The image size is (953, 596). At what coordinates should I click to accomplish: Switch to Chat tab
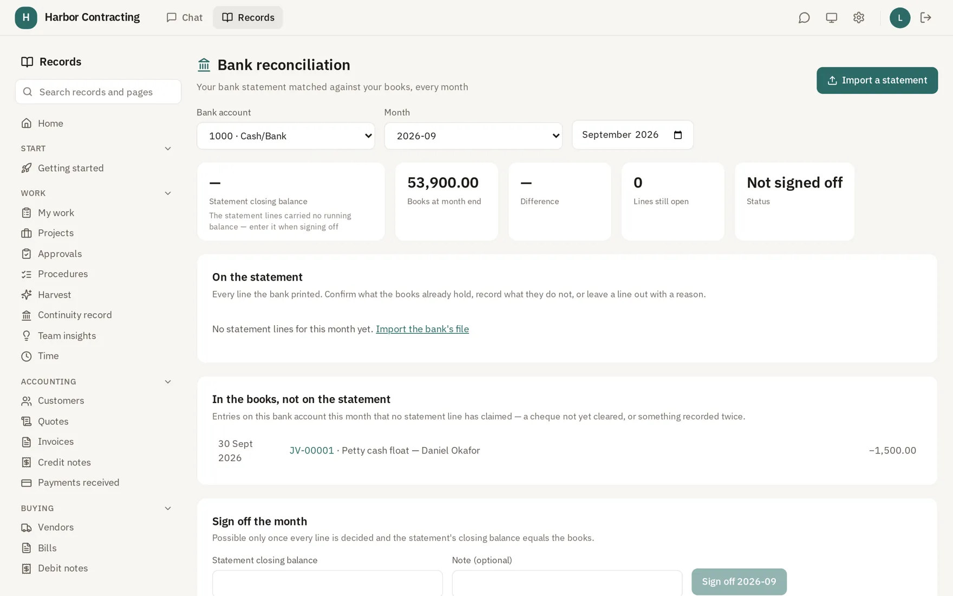(x=184, y=18)
